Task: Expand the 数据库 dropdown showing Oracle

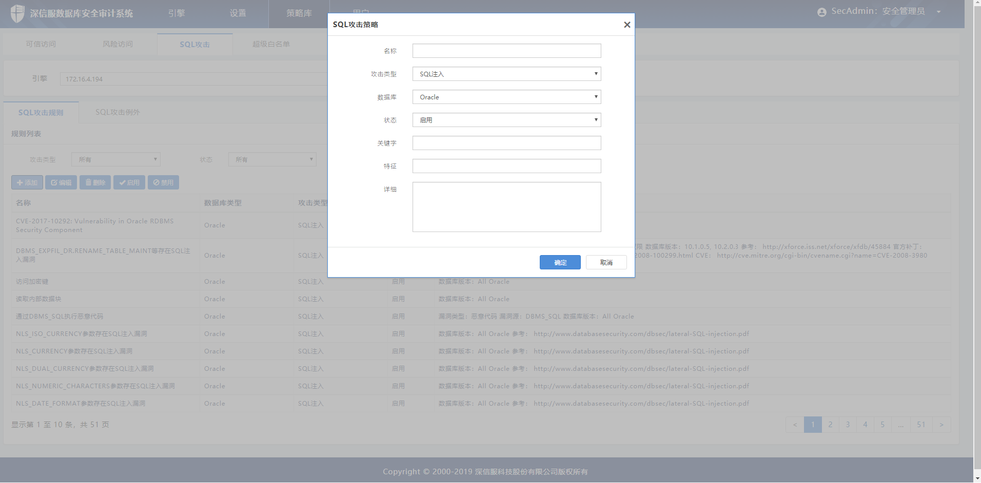Action: [506, 97]
